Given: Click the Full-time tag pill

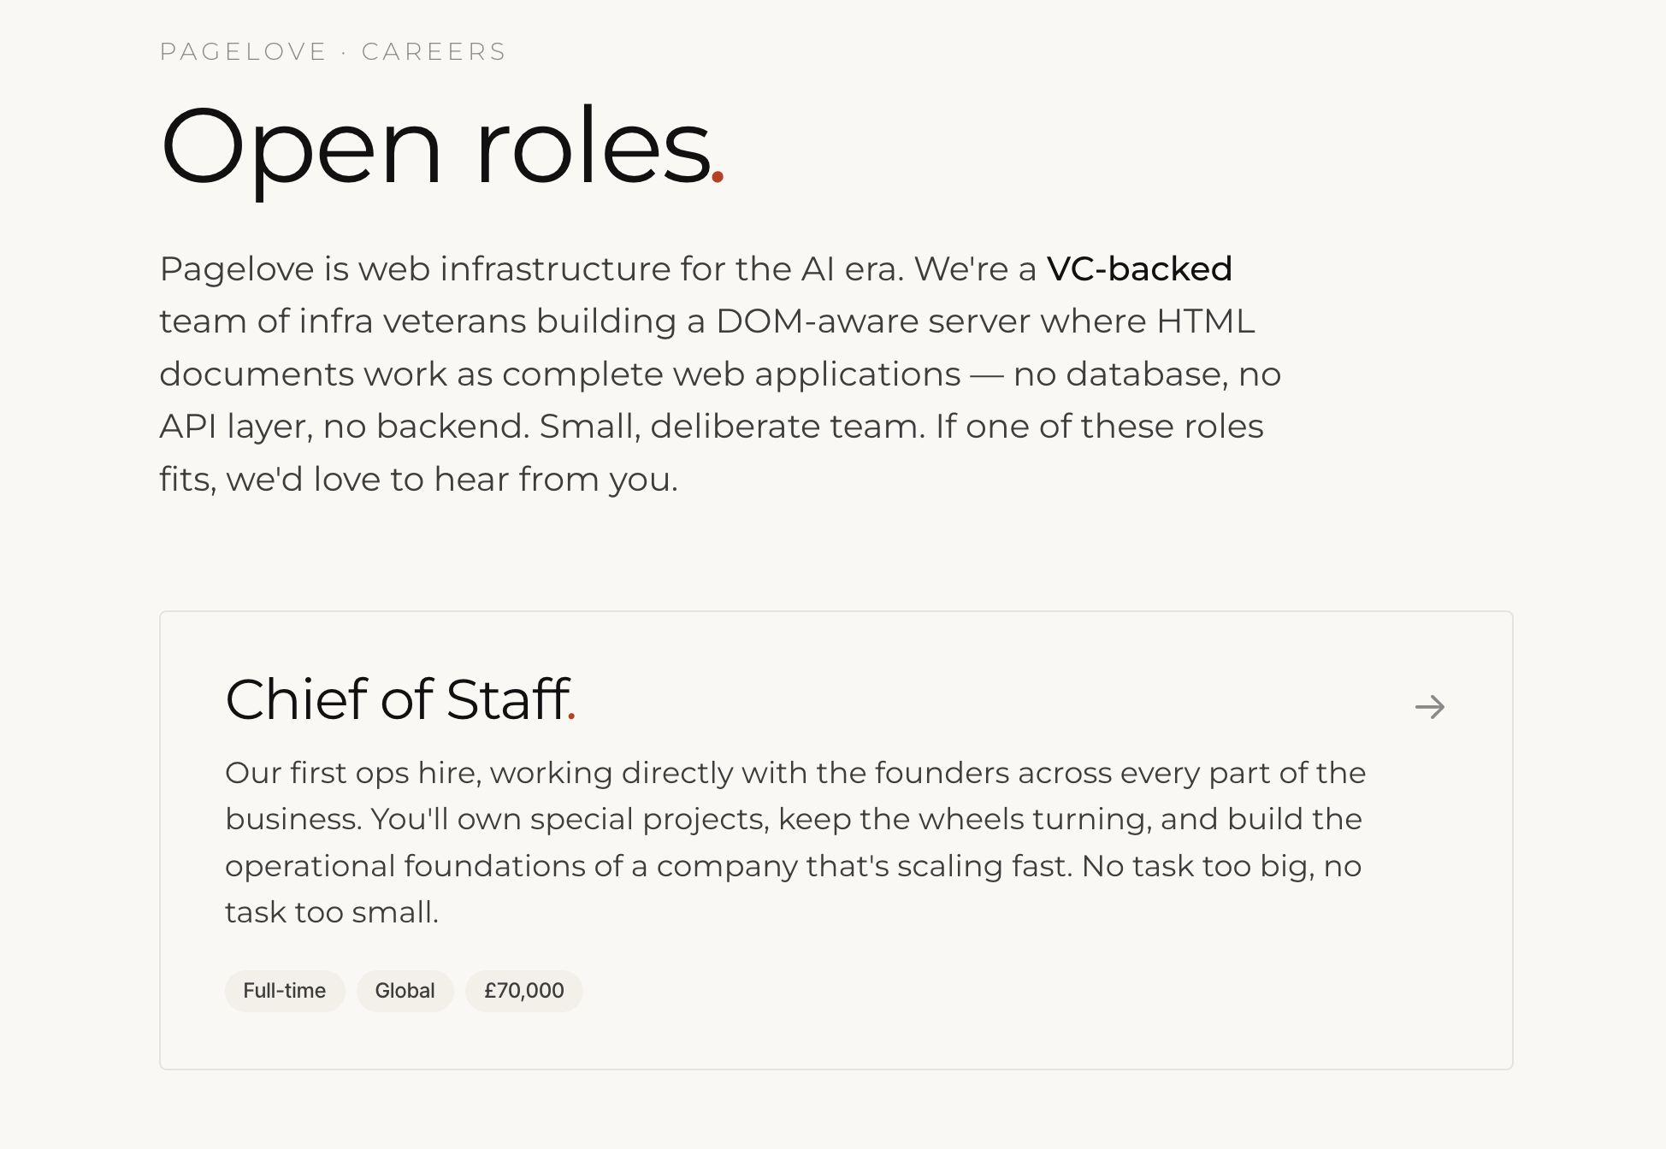Looking at the screenshot, I should point(285,991).
